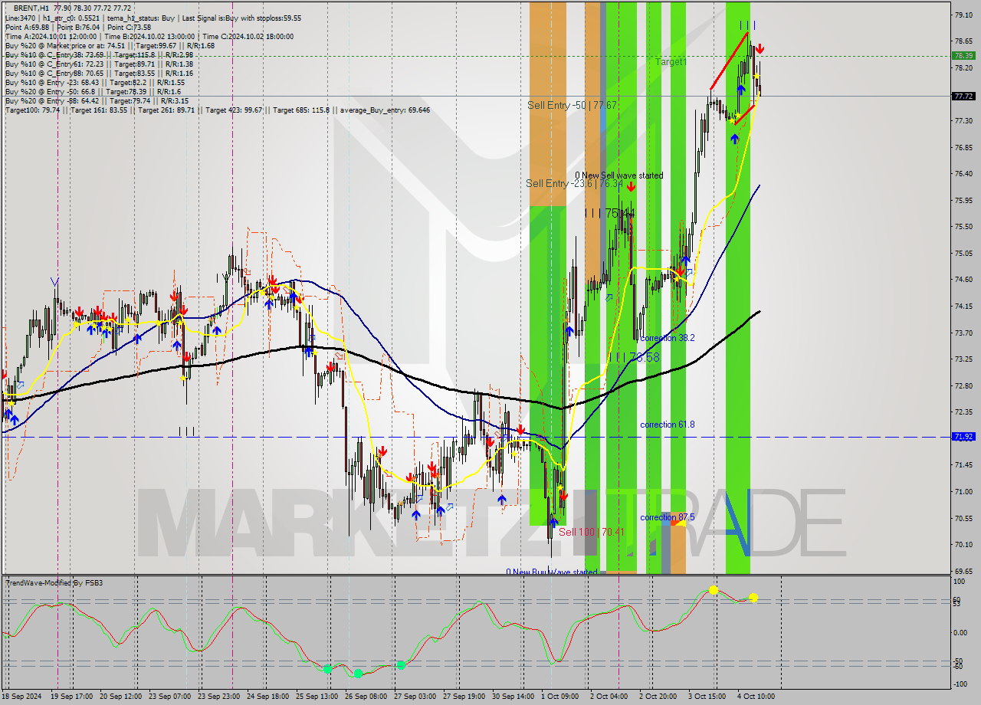This screenshot has height=705, width=981.
Task: Click the first yellow dot on TrendWave peak
Action: tap(714, 590)
